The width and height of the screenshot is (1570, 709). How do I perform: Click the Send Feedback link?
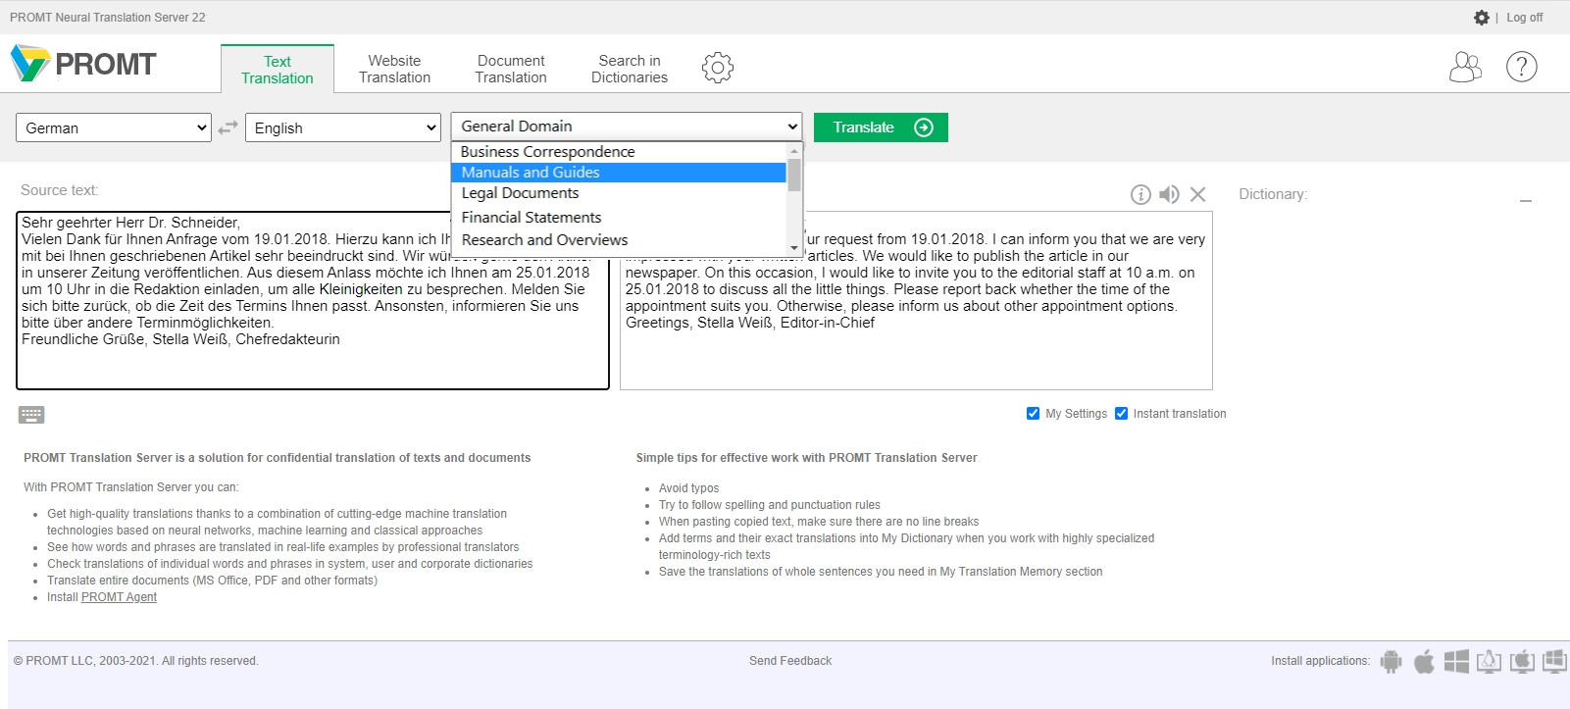(790, 661)
